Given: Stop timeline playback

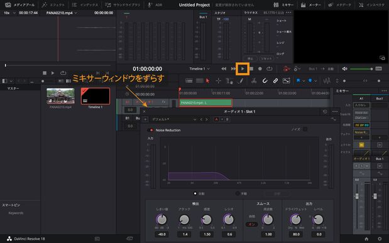Looking at the screenshot, I should 251,68.
